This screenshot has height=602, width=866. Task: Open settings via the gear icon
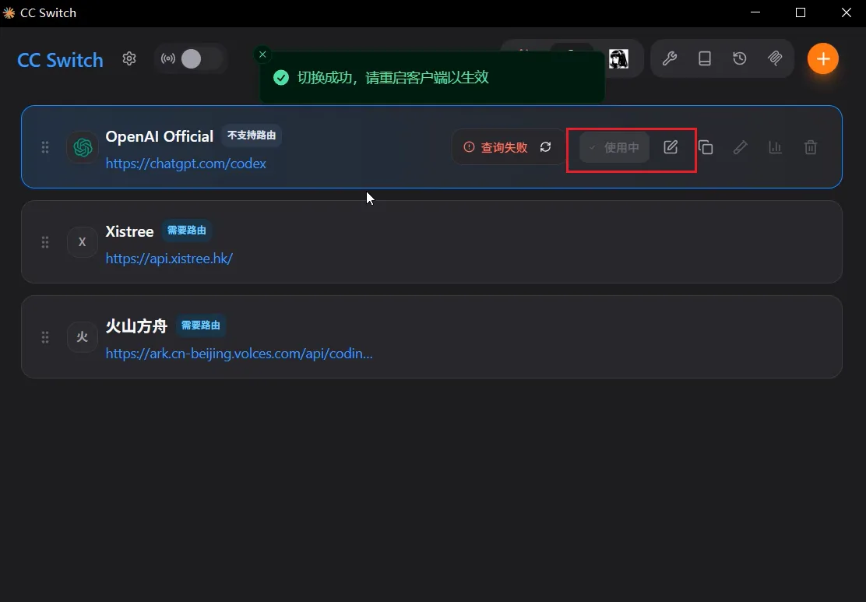coord(129,58)
